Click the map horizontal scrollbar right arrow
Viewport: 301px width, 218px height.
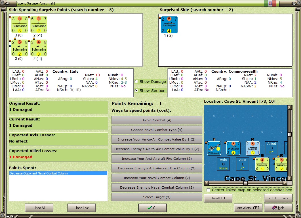(x=285, y=183)
